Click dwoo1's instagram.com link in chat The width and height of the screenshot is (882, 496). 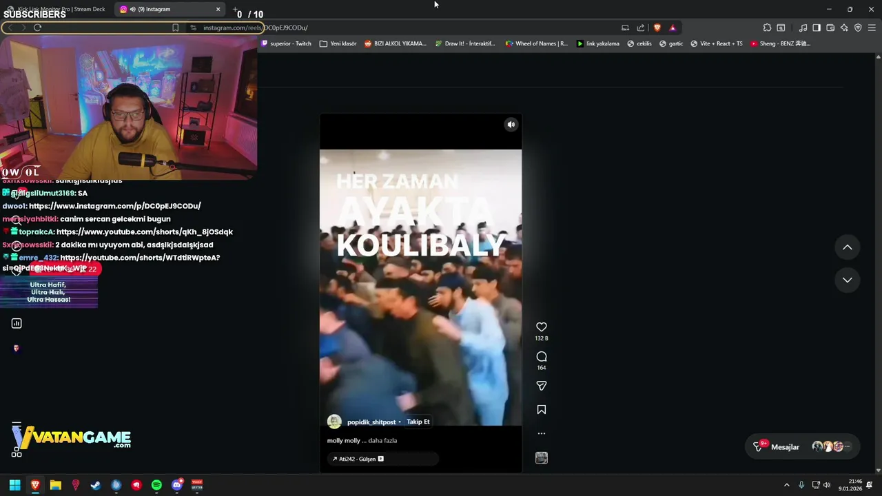[115, 206]
